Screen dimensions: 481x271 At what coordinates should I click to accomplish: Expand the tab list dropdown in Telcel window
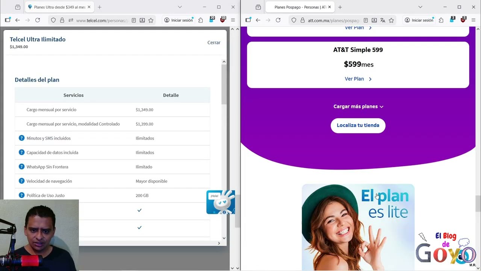tap(180, 7)
